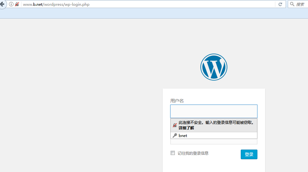Click the crossed lock icon in warning row
Image resolution: width=308 pixels, height=172 pixels.
pyautogui.click(x=174, y=125)
